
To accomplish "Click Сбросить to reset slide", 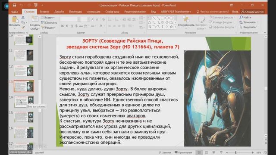I will (49, 22).
